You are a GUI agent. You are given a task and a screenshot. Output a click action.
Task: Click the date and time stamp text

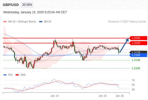[35, 12]
